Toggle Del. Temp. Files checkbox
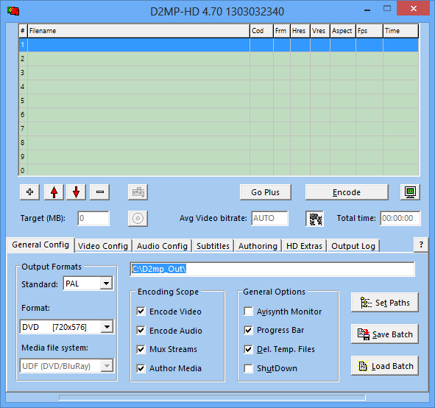Screen dimensions: 435x408 click(x=248, y=349)
